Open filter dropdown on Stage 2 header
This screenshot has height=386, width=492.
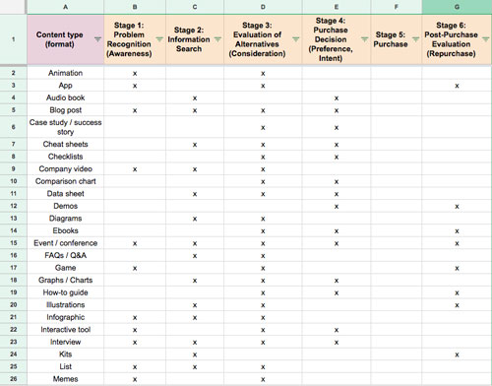pyautogui.click(x=217, y=39)
